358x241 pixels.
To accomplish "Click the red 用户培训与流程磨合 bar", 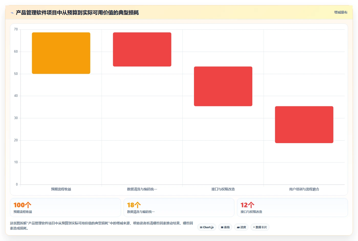I will click(304, 124).
